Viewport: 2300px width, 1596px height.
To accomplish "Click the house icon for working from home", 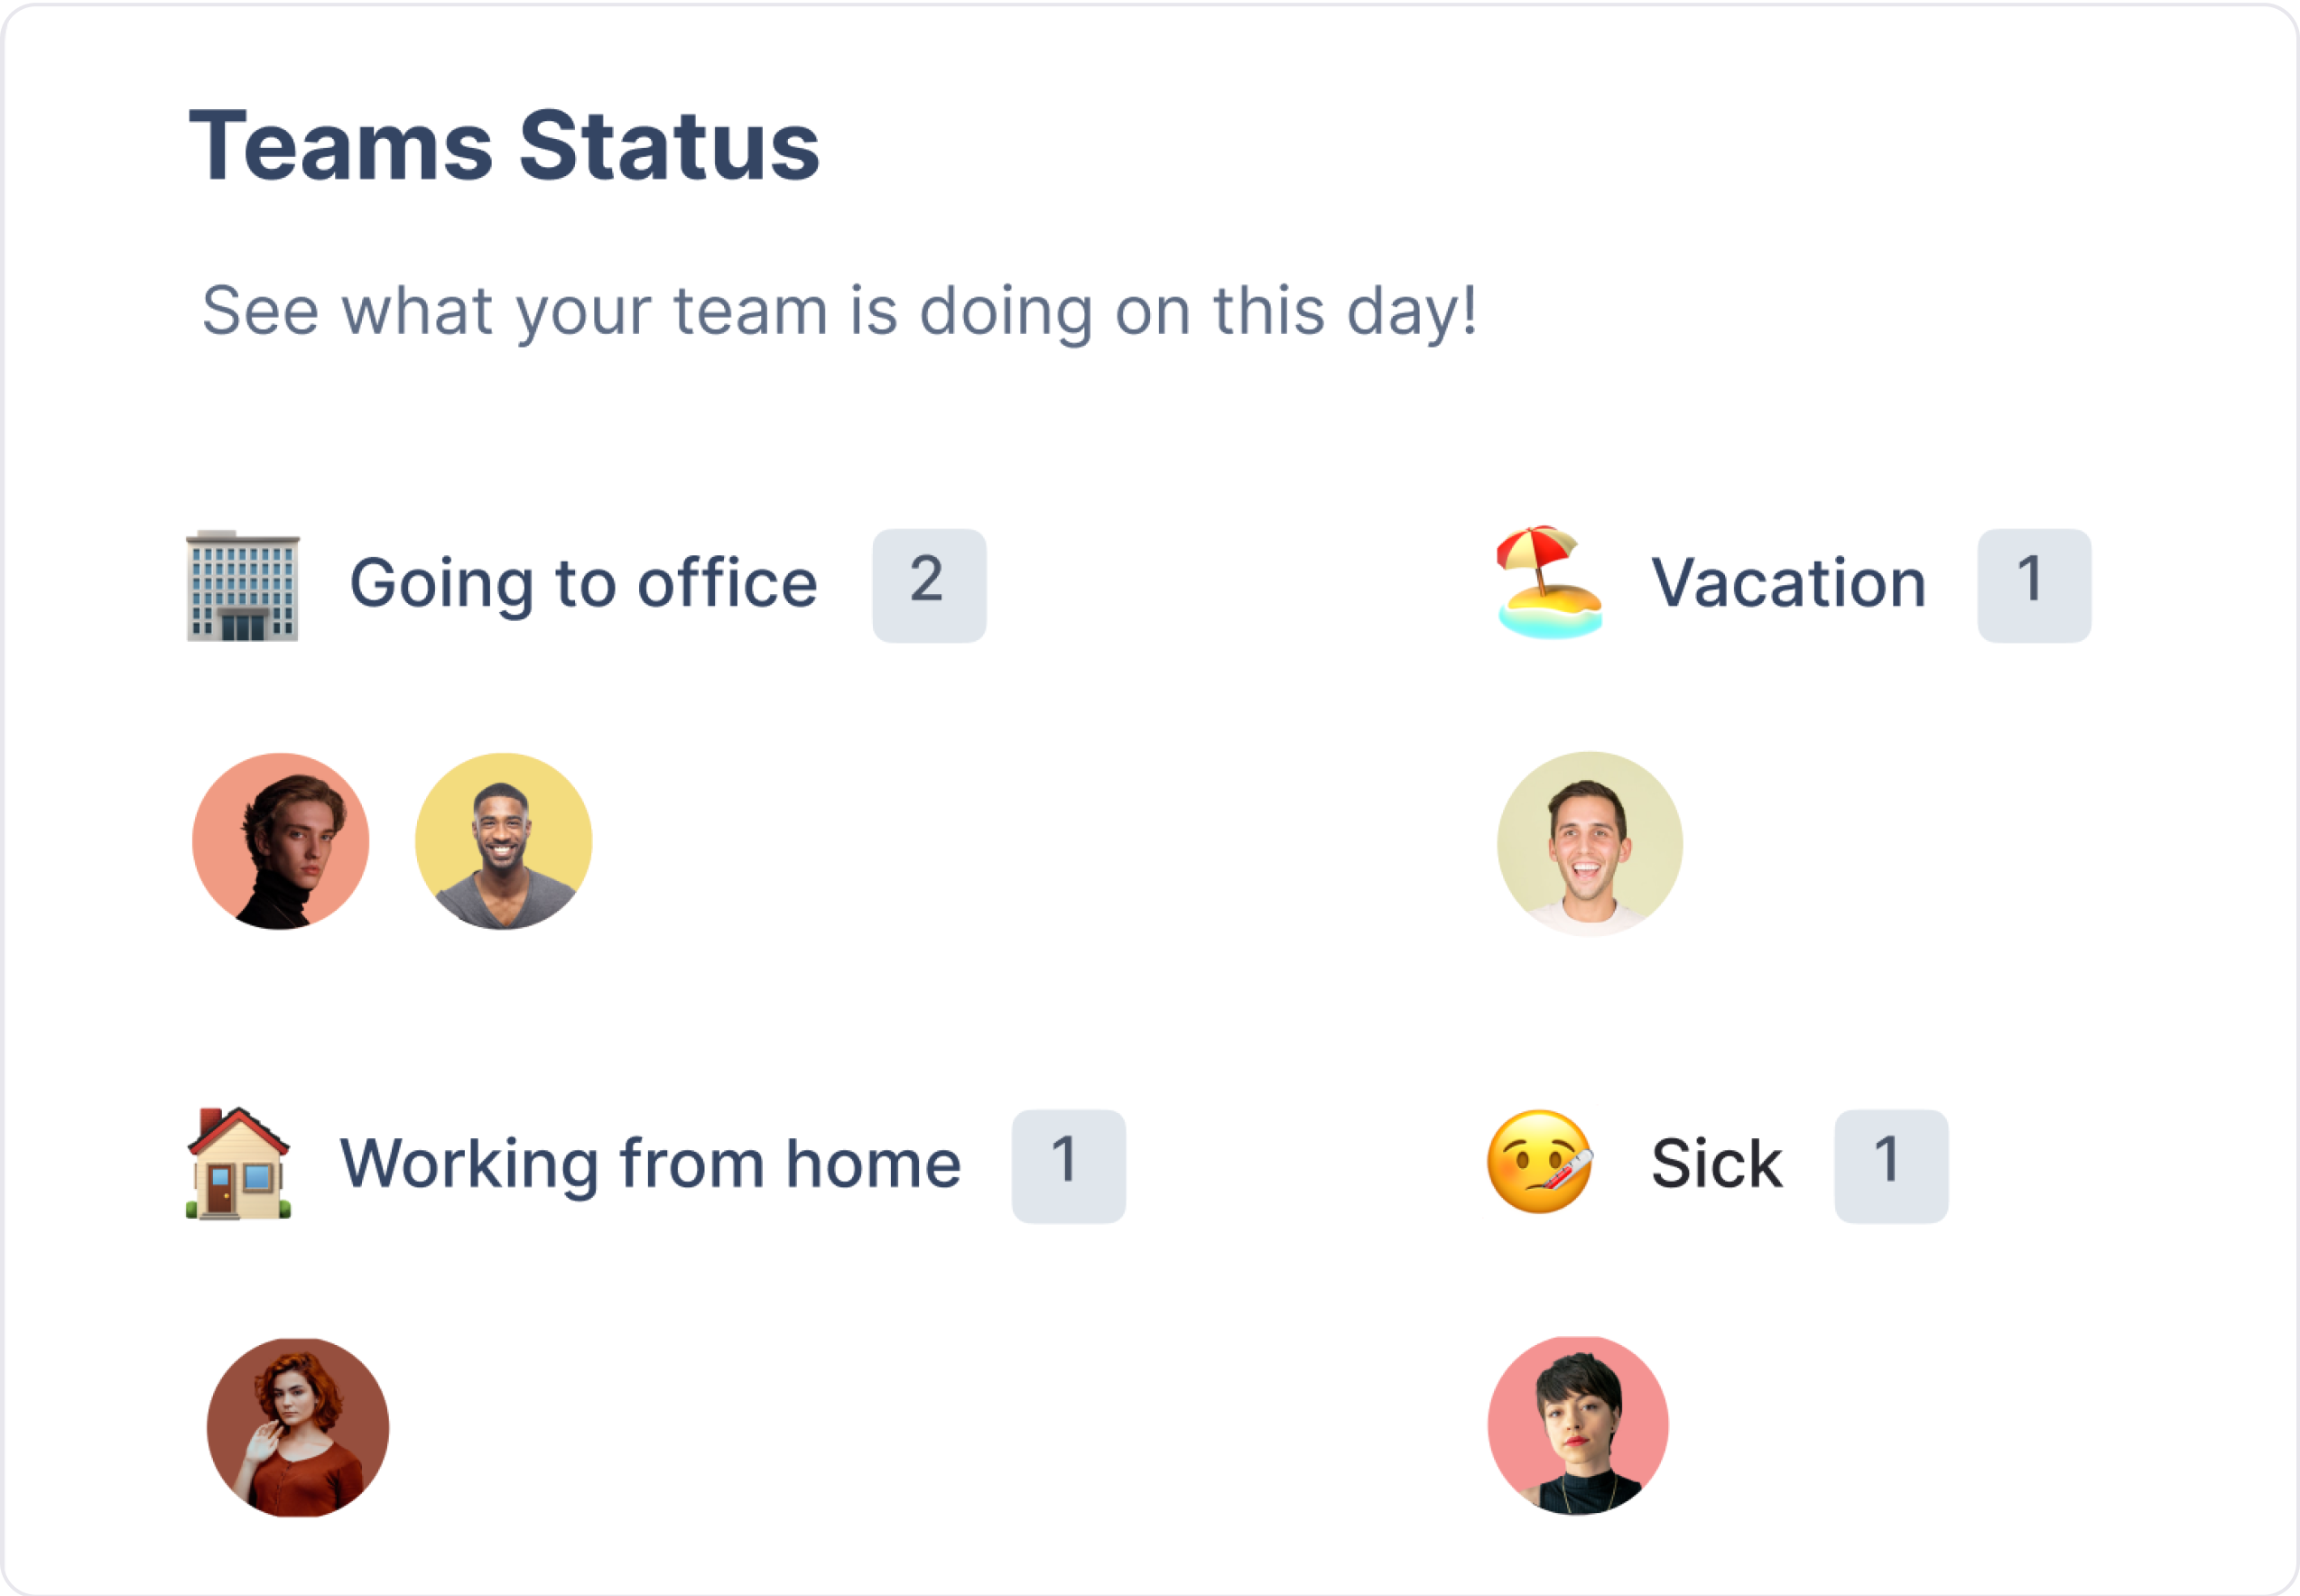I will tap(239, 1163).
